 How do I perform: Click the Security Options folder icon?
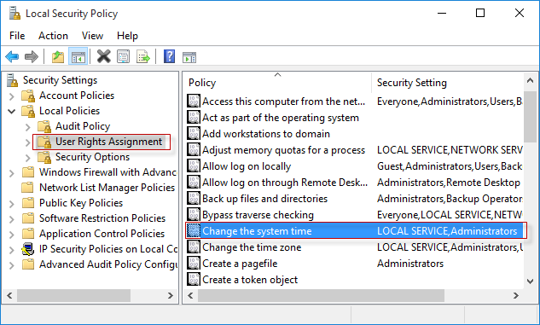[44, 157]
